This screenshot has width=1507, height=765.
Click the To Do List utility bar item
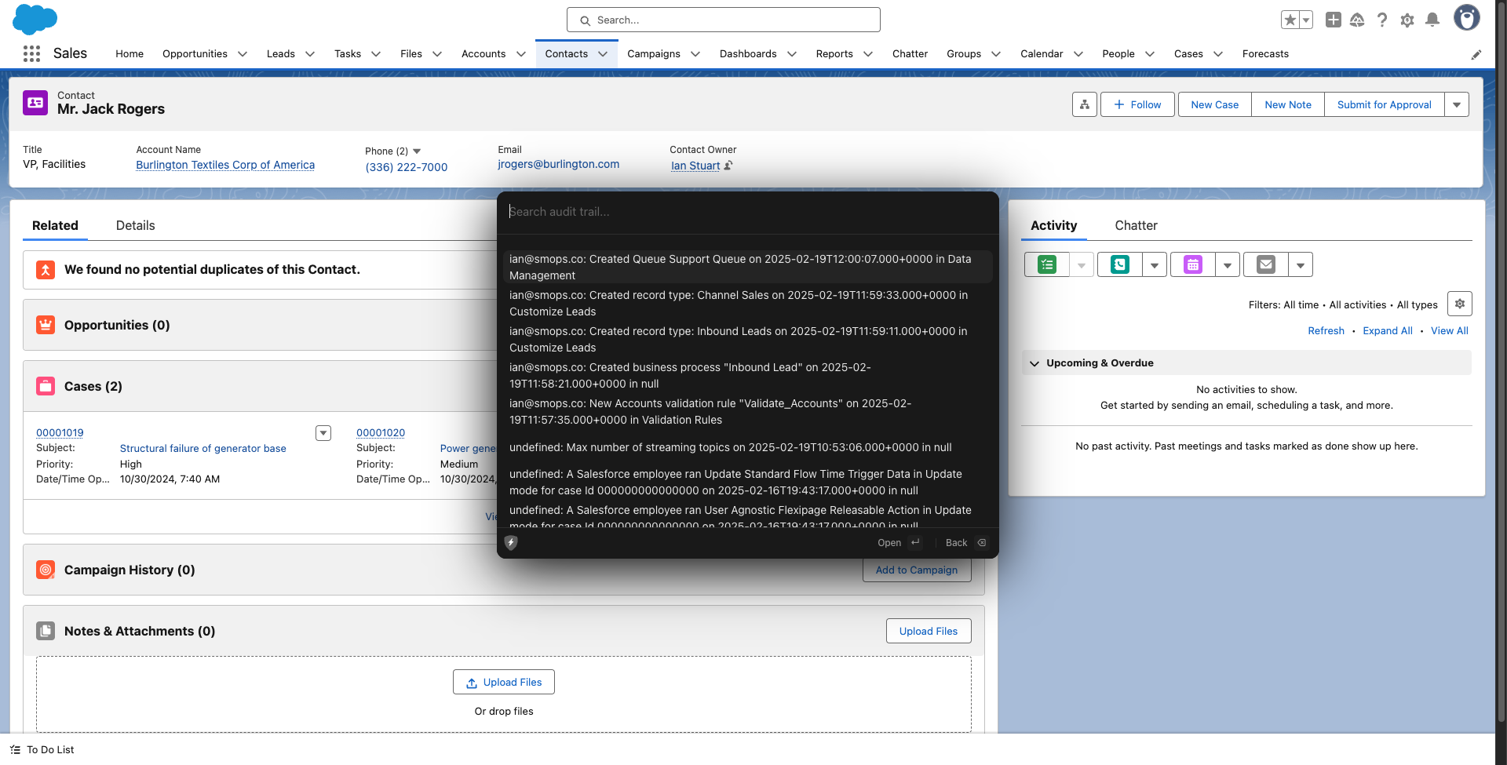pos(42,749)
